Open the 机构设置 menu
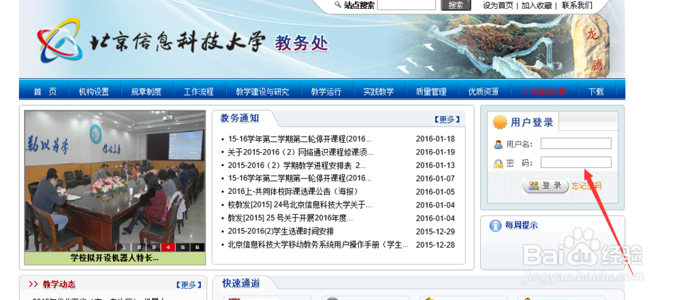This screenshot has height=300, width=681. coord(93,92)
